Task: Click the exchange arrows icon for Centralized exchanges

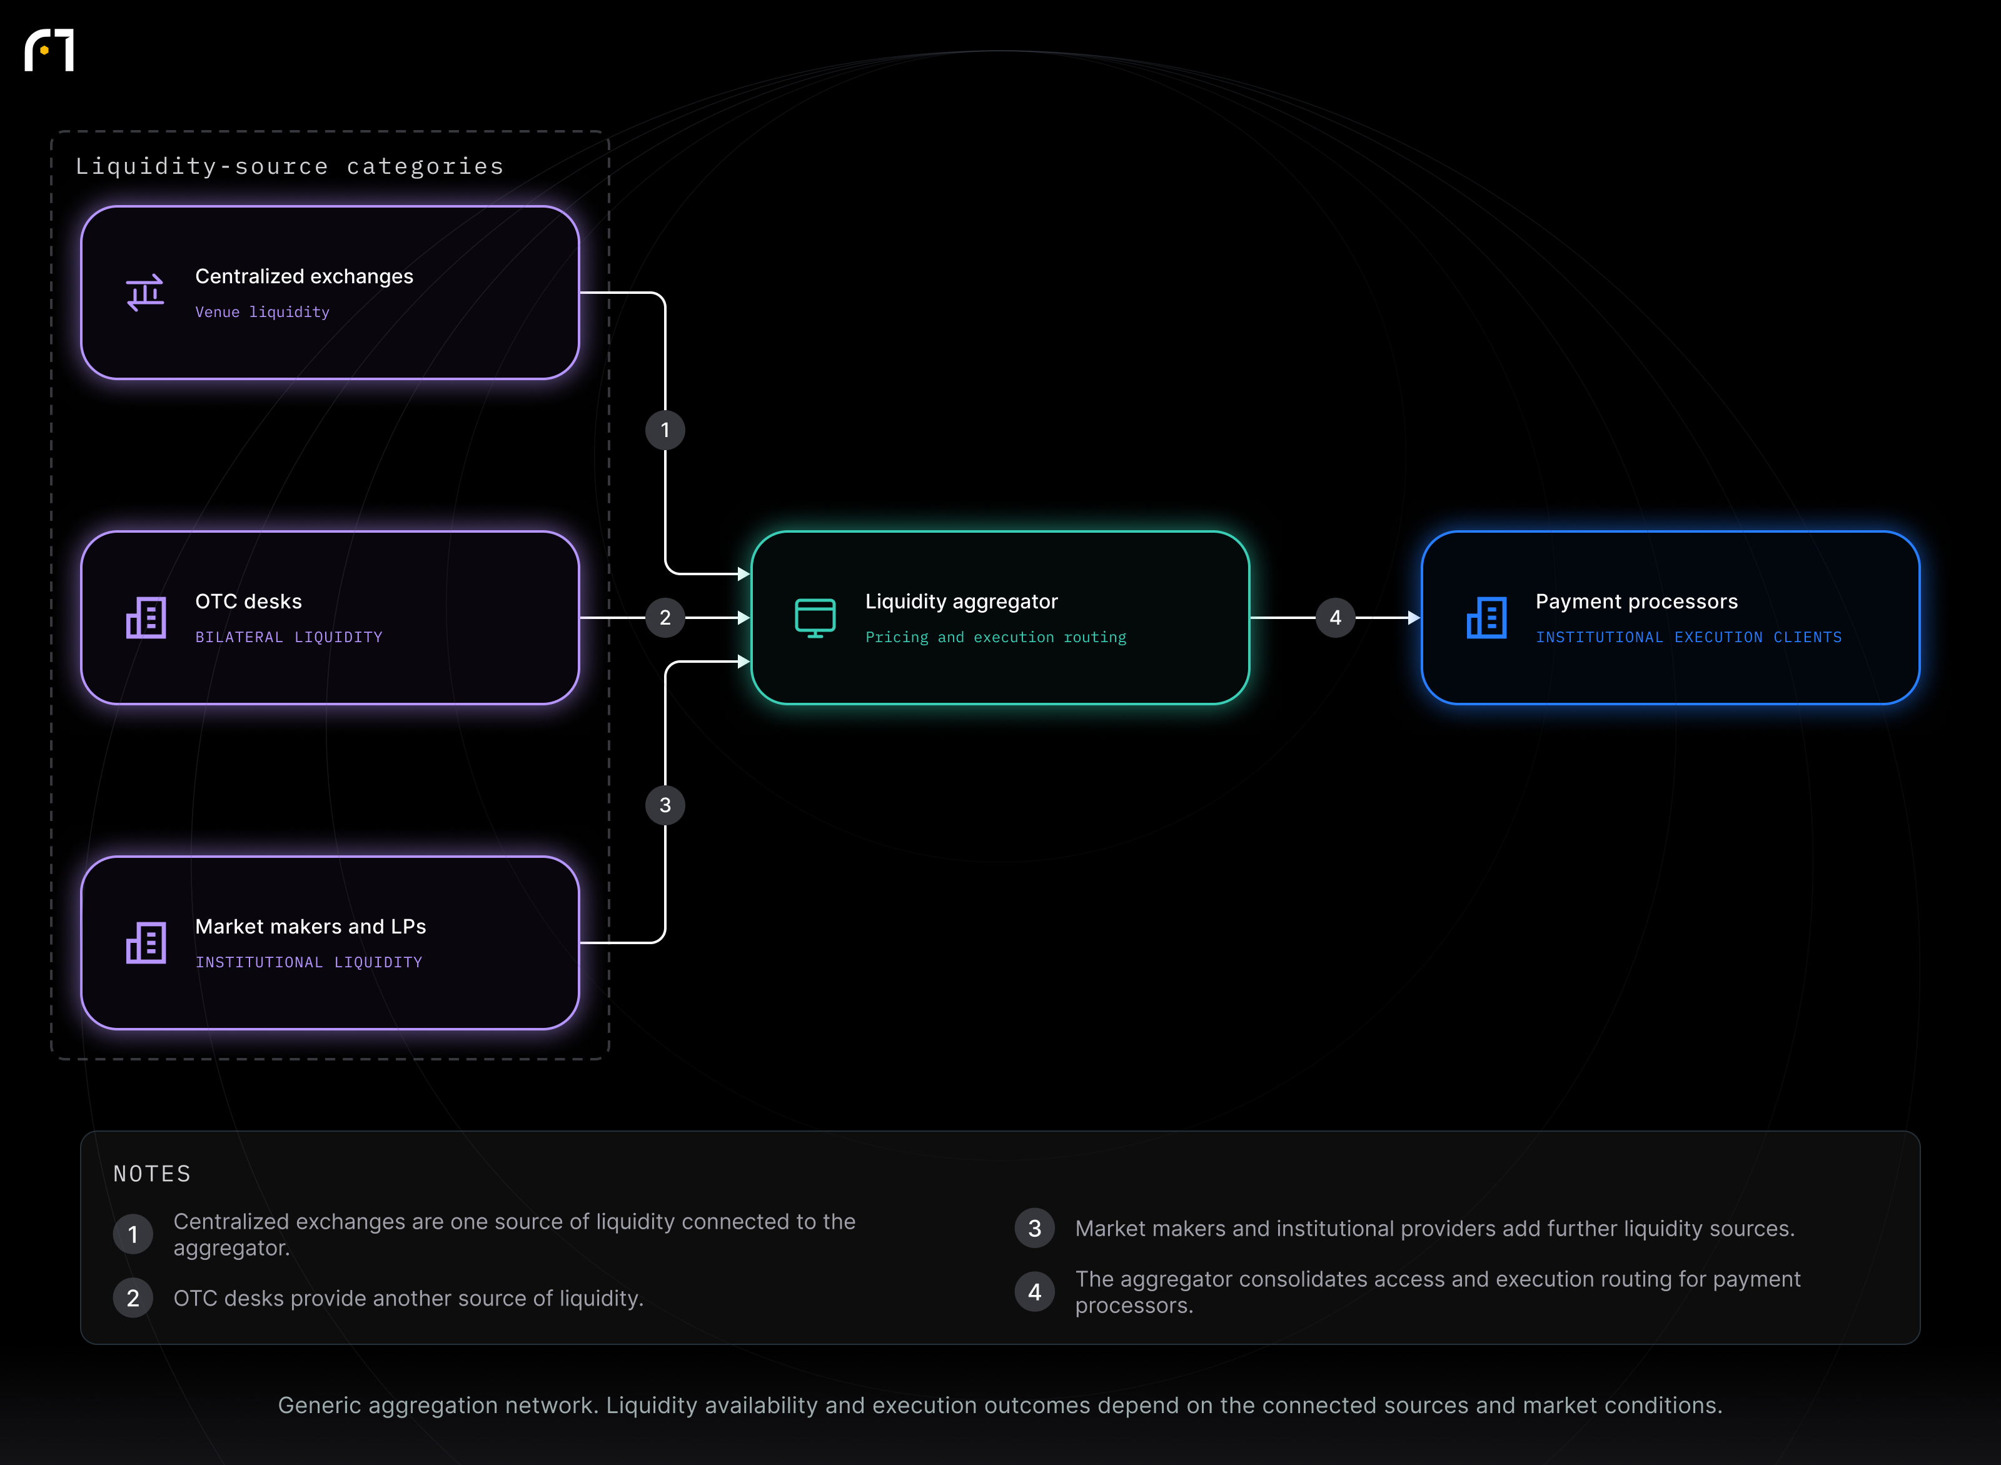Action: click(x=146, y=293)
